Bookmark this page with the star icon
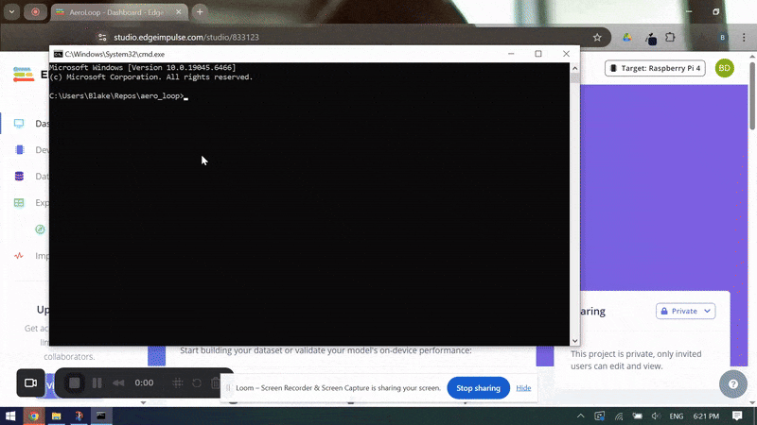The width and height of the screenshot is (757, 425). pos(597,37)
